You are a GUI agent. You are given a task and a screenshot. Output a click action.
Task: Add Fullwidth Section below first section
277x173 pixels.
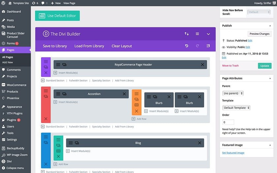click(78, 81)
